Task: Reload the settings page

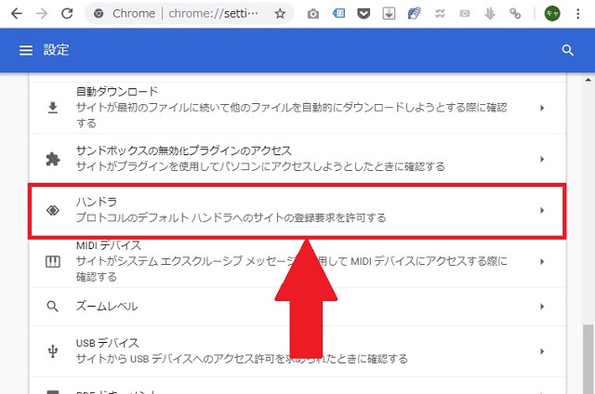Action: pos(67,14)
